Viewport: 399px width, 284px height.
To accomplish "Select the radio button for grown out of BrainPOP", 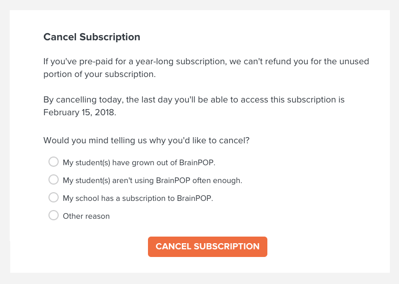I will [54, 162].
